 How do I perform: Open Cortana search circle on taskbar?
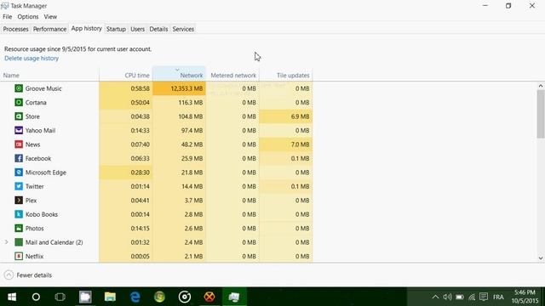36,297
